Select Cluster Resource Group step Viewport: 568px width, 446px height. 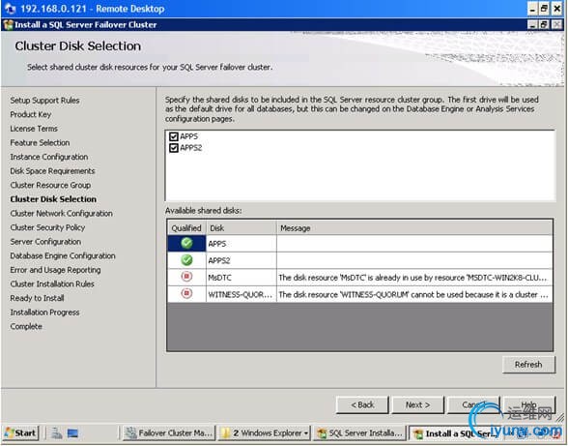50,186
